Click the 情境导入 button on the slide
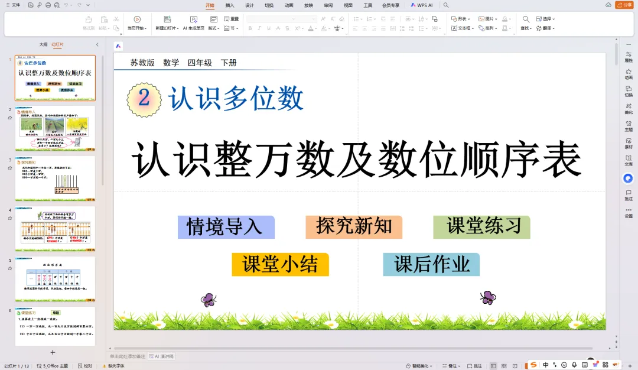Viewport: 638px width, 370px height. (x=226, y=227)
